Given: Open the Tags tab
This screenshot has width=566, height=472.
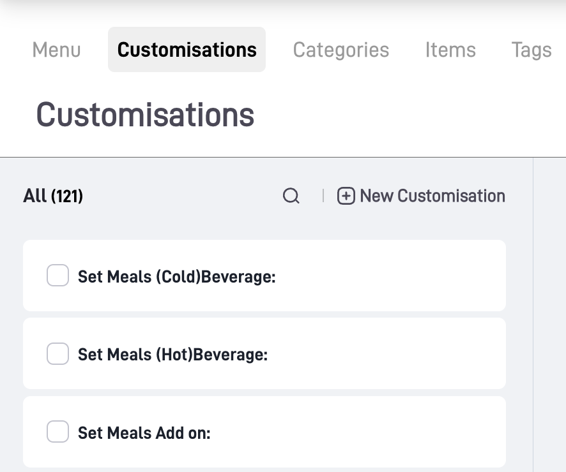Looking at the screenshot, I should click(532, 50).
